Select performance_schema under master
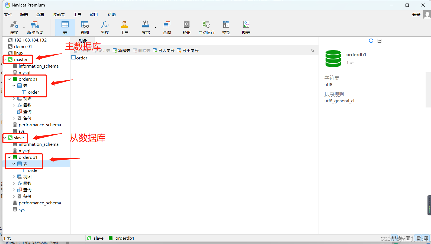 tap(40, 125)
